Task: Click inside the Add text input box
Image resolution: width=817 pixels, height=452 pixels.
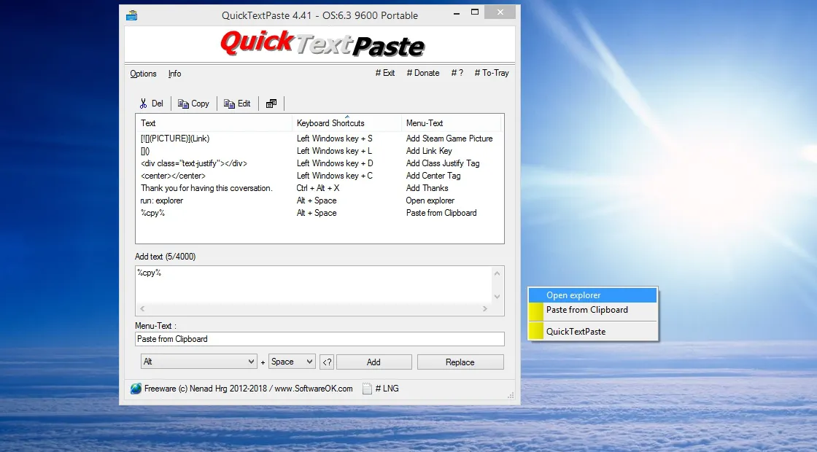Action: click(x=314, y=285)
